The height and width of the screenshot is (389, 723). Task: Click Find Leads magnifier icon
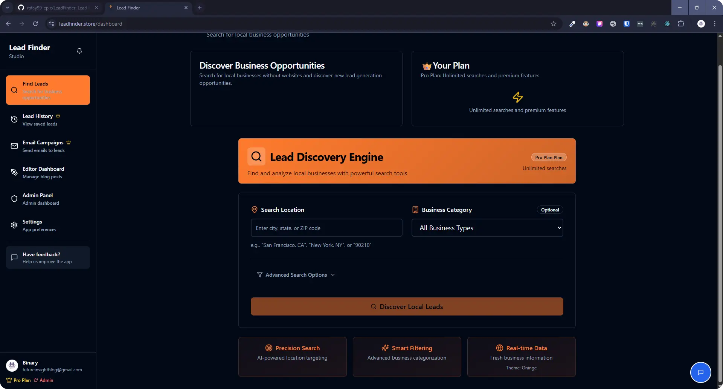14,90
